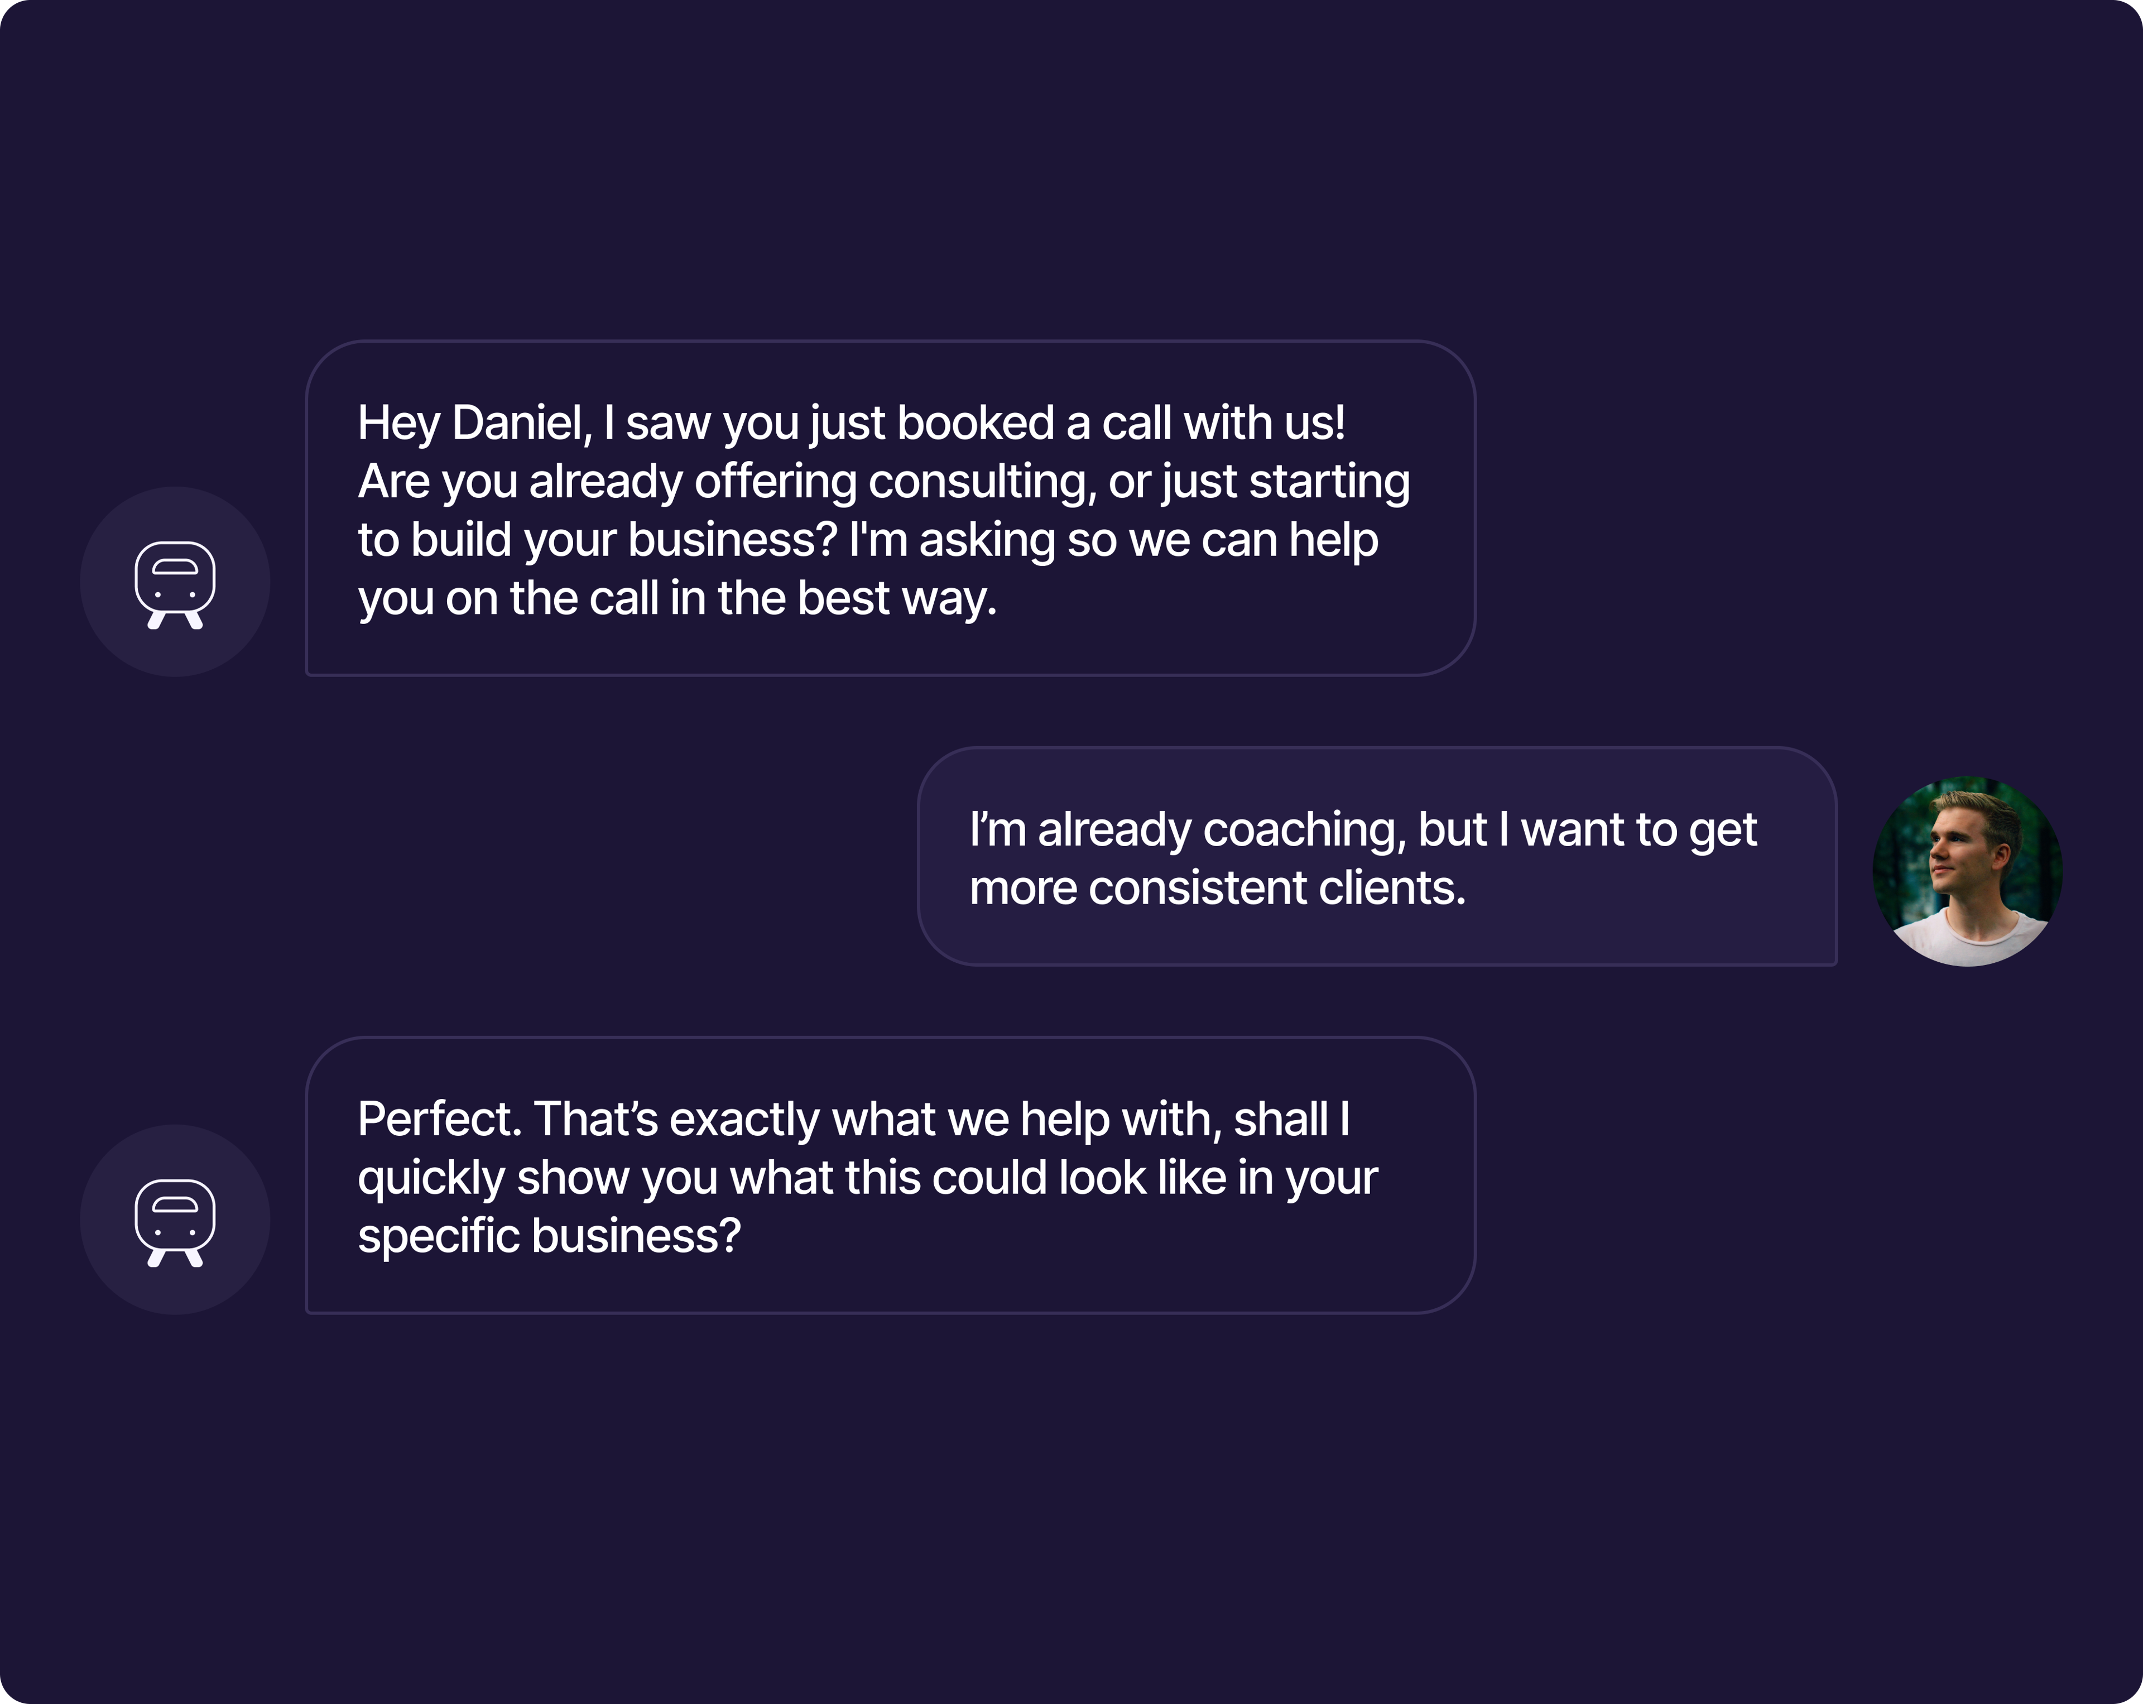Click the phrase "to build your business?"
This screenshot has width=2143, height=1704.
597,541
